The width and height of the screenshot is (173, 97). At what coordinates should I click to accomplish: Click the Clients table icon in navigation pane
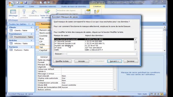(11, 30)
